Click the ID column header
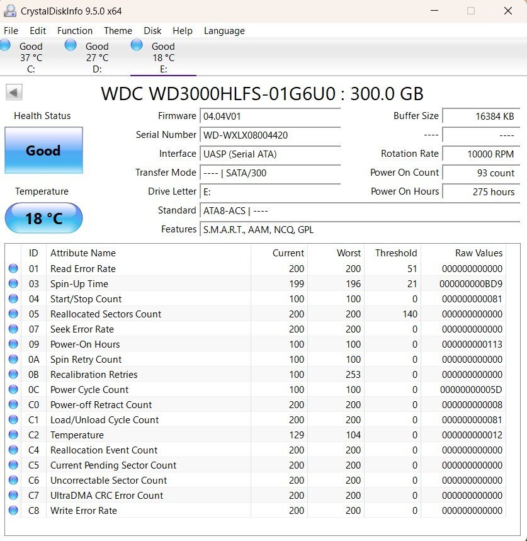Viewport: 527px width, 541px height. 33,253
